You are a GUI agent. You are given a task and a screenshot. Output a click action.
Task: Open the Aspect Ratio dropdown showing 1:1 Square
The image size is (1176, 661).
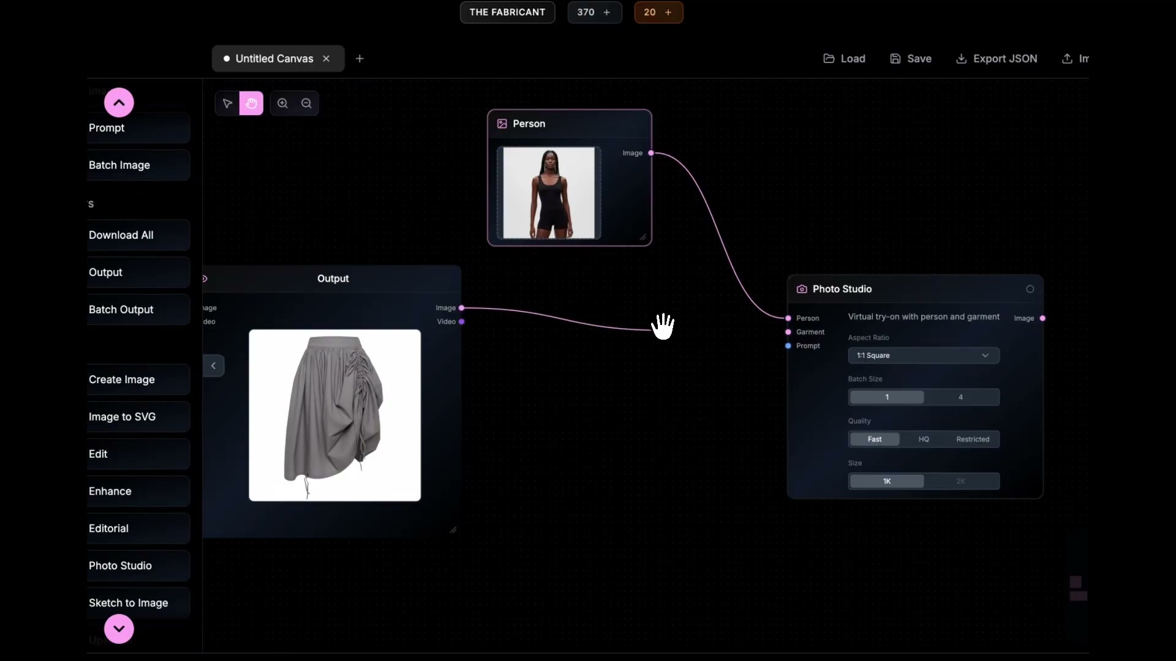922,355
